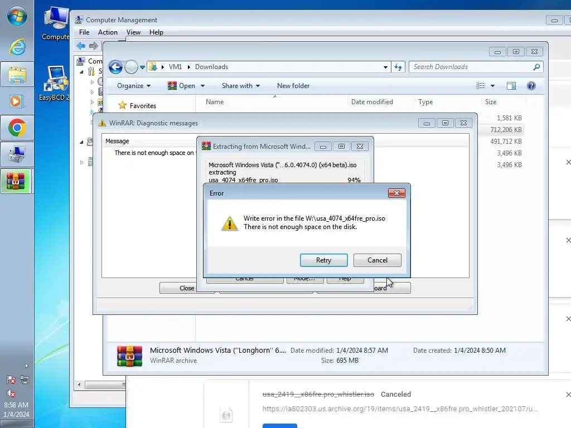
Task: Open the Share with dropdown
Action: 241,86
